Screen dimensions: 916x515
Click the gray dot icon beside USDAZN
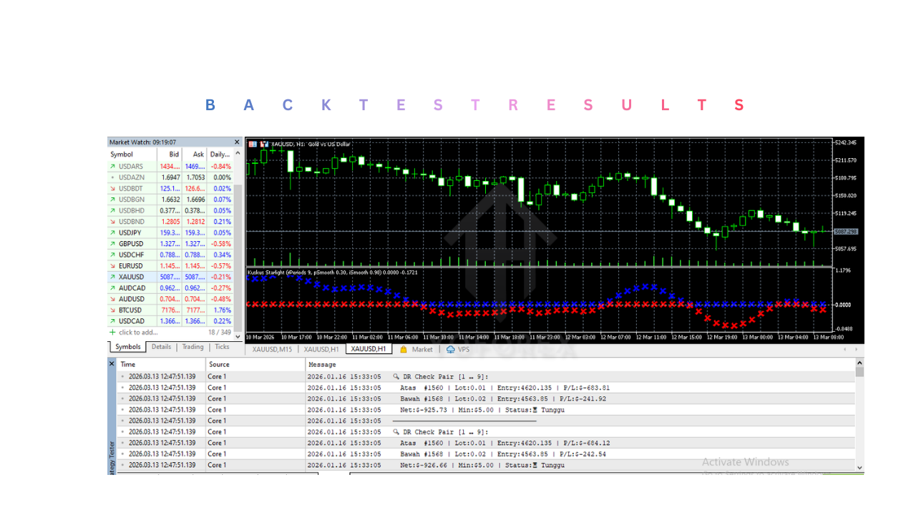point(112,177)
